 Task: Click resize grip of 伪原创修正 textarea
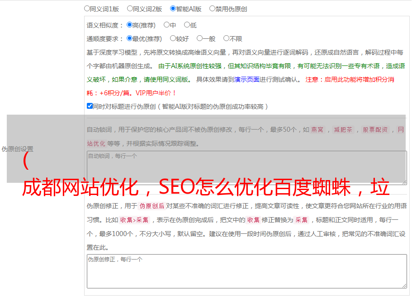(x=404, y=286)
